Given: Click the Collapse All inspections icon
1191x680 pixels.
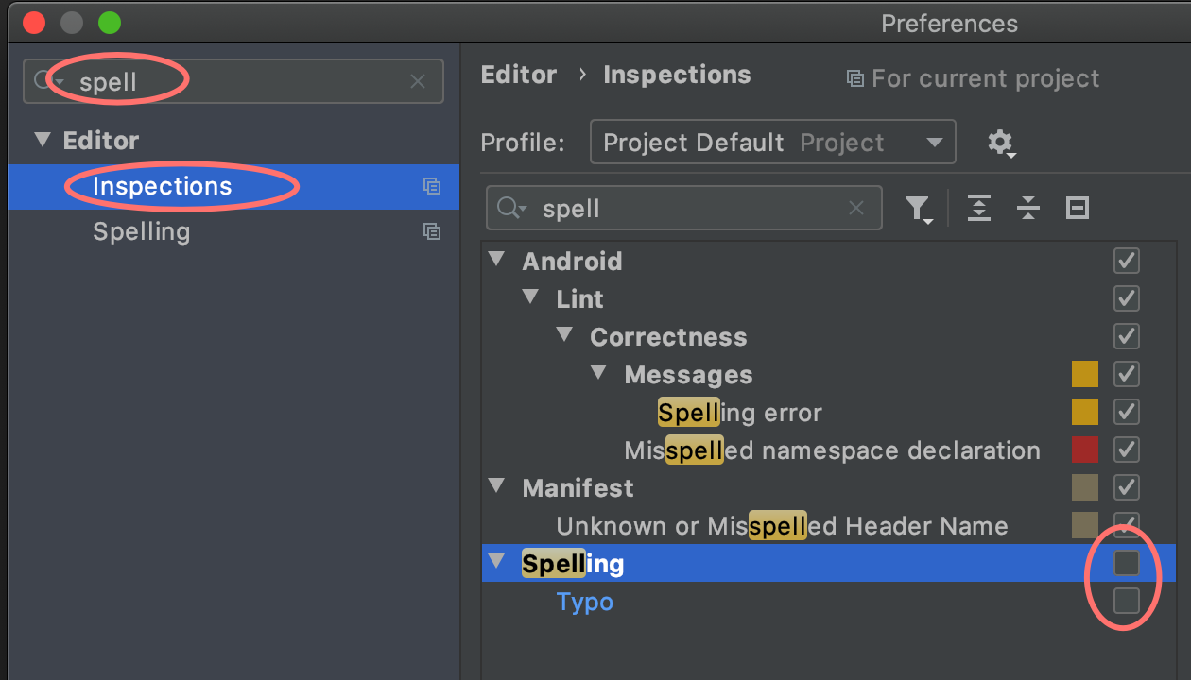Looking at the screenshot, I should tap(1028, 209).
